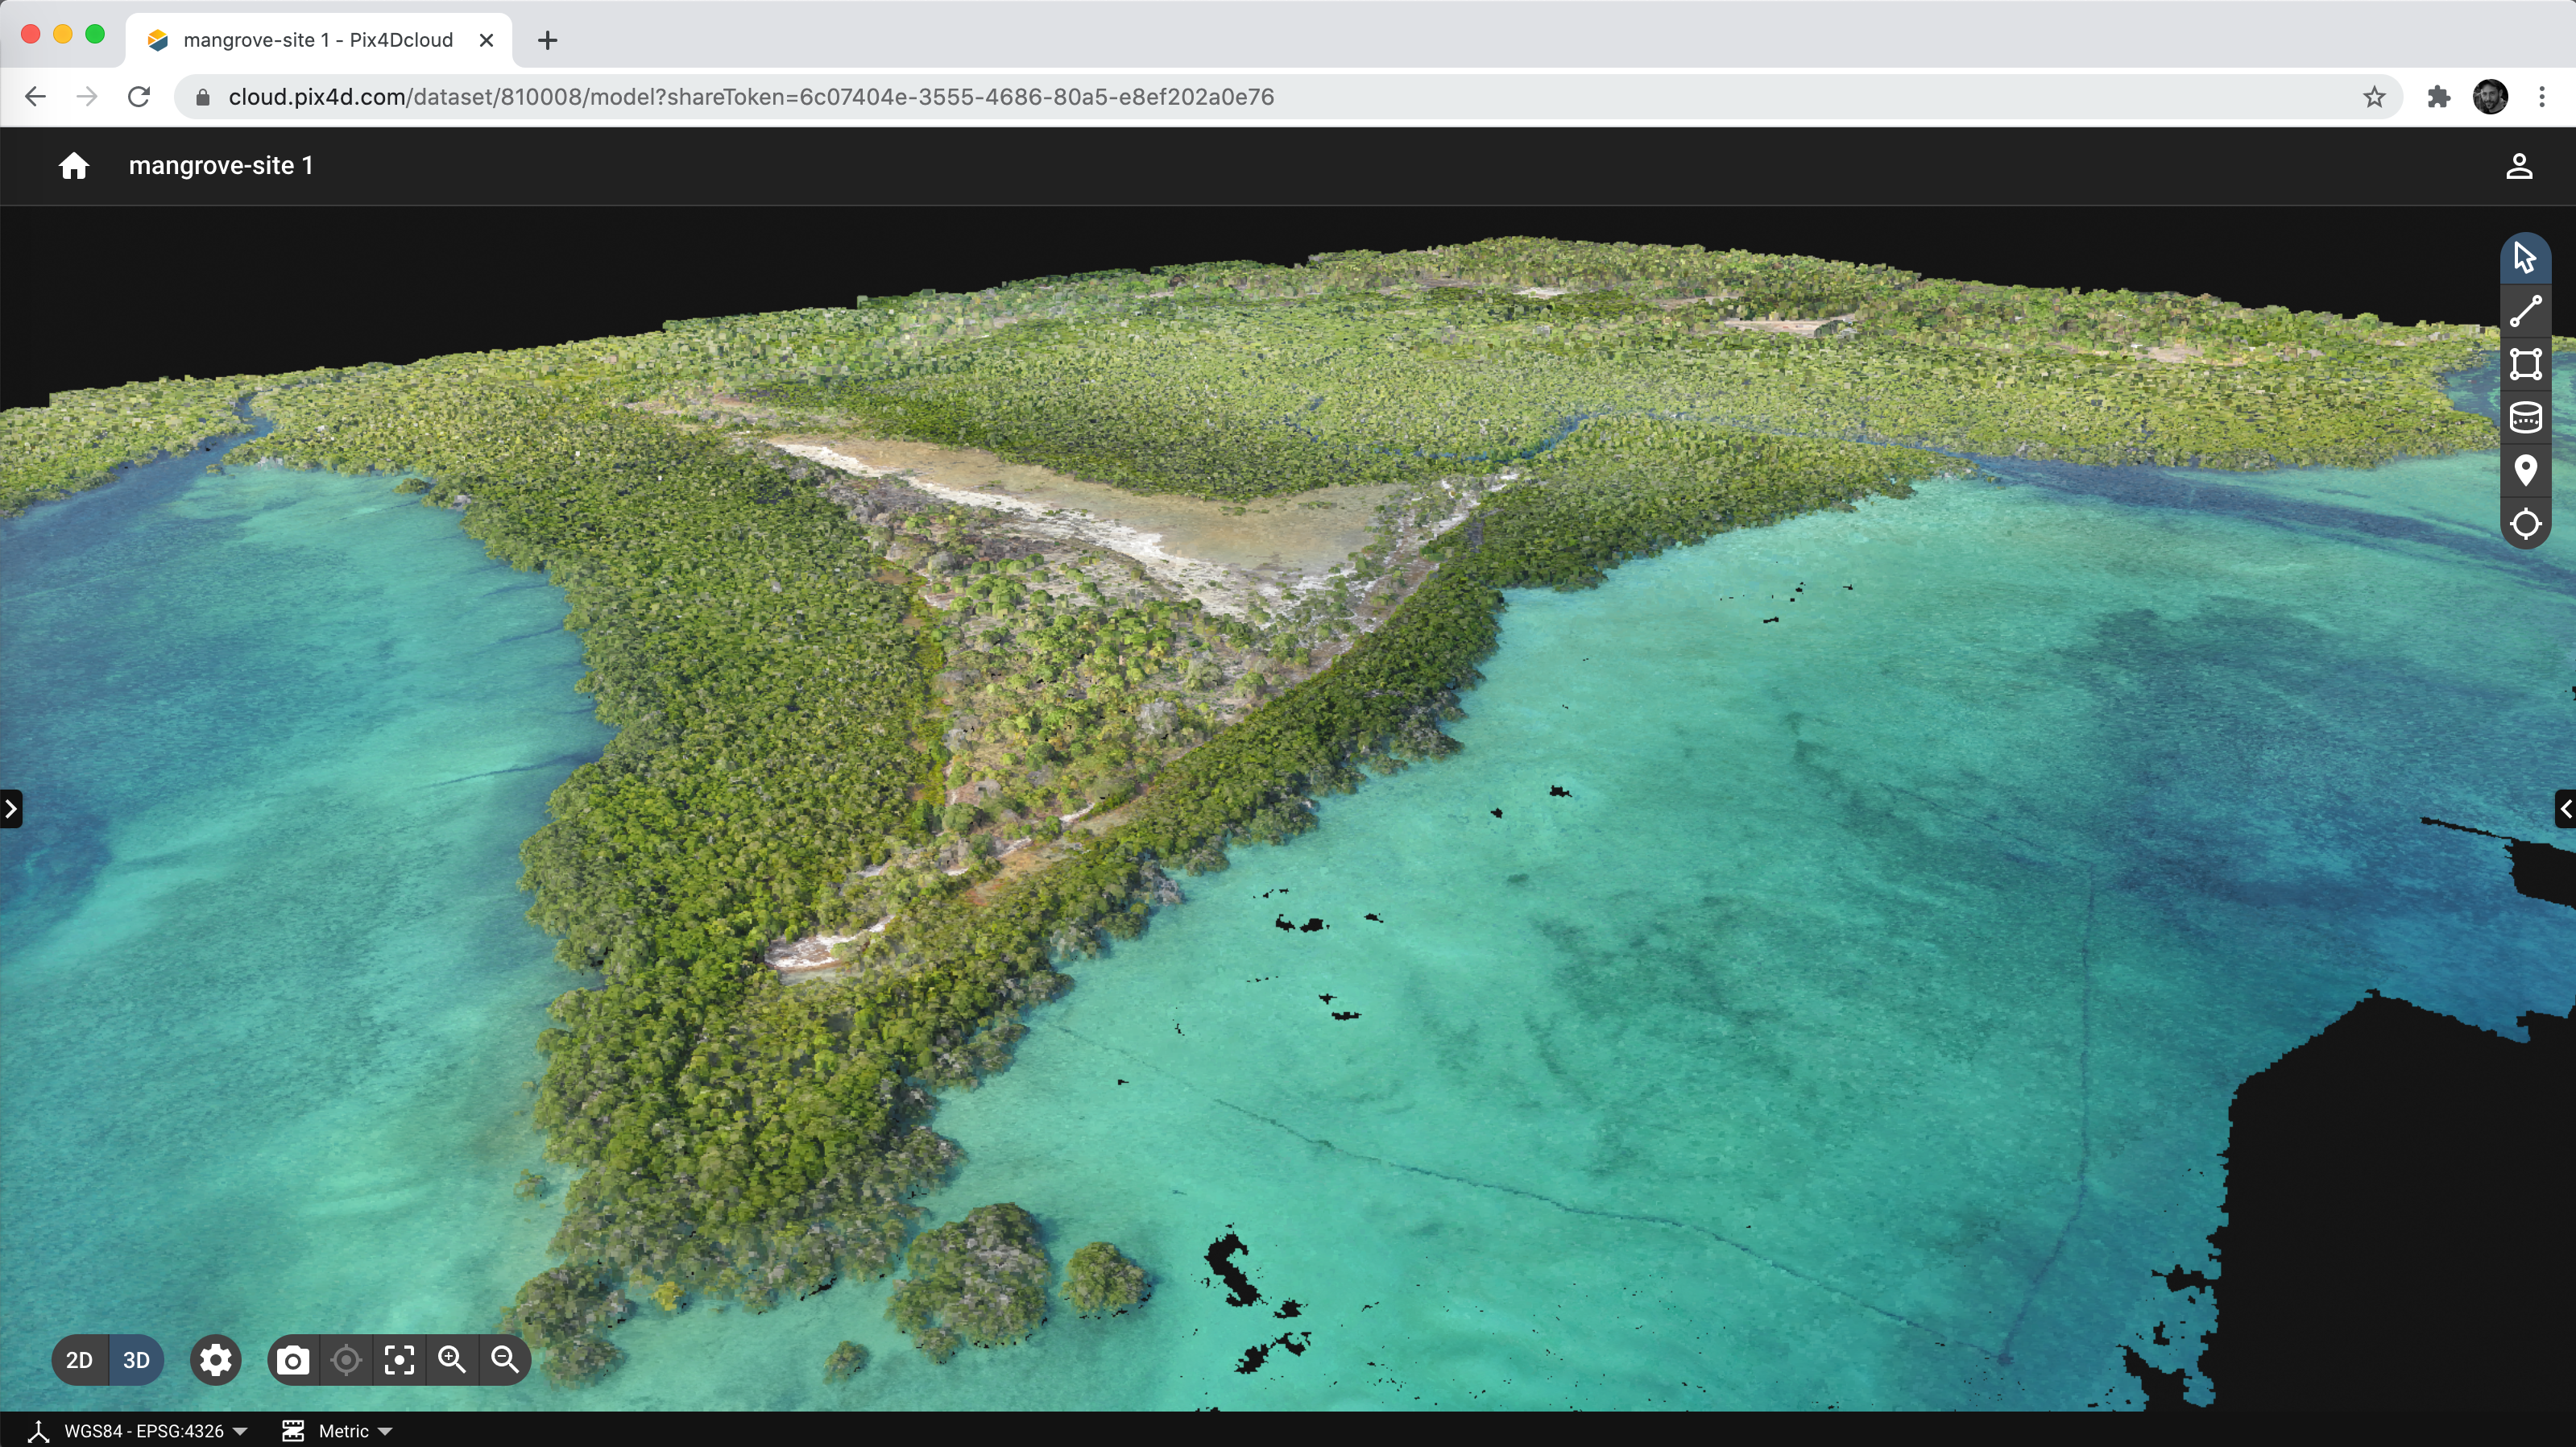Open the WGS84 - EPSG:4326 coordinate dropdown

tap(145, 1431)
